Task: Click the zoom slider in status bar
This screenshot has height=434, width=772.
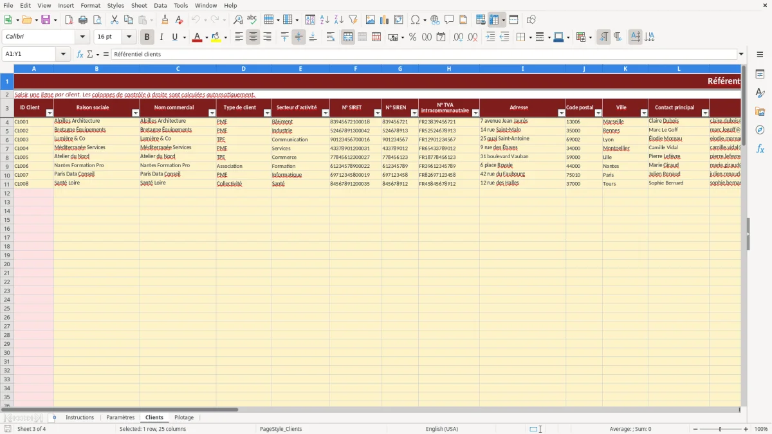Action: point(721,429)
